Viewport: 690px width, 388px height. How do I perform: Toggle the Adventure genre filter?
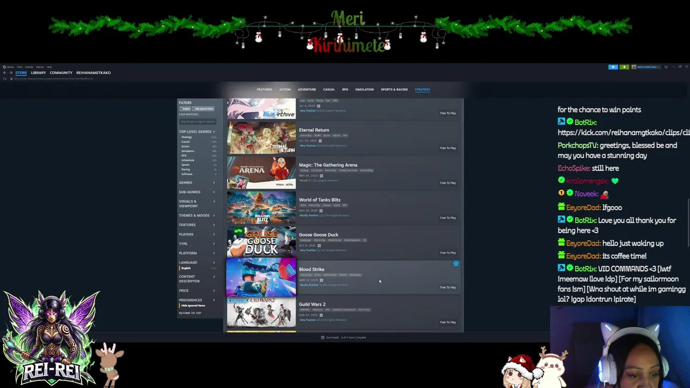pos(188,160)
